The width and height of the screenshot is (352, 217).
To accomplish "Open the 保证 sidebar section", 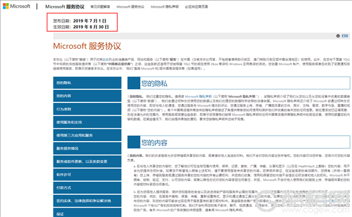I will (x=87, y=213).
